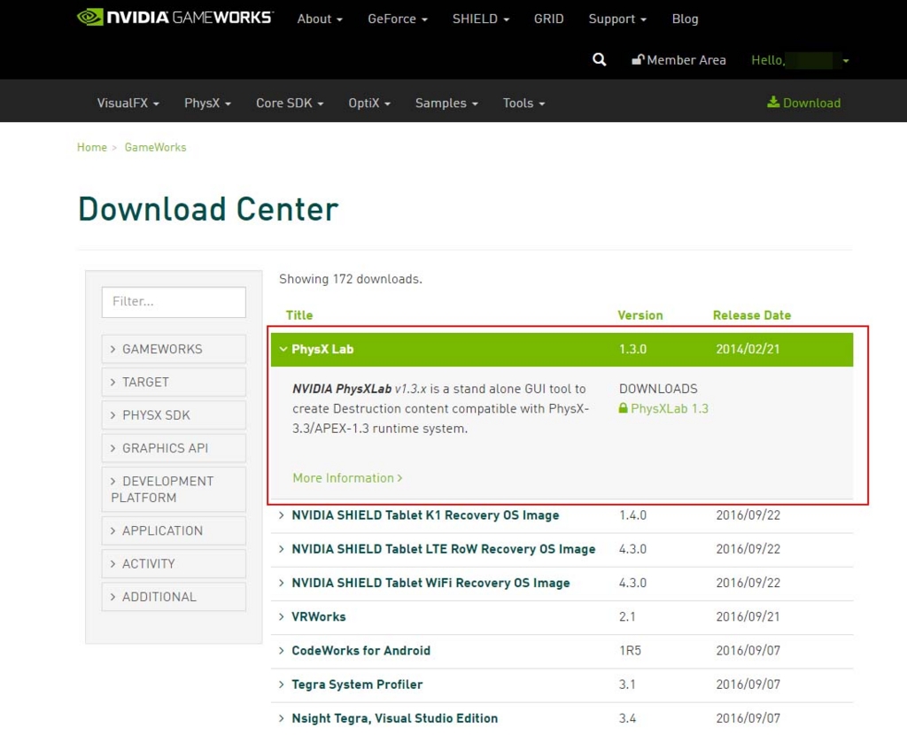Expand NVIDIA SHIELD Tablet K1 Recovery OS Image
The height and width of the screenshot is (735, 907).
coord(562,515)
